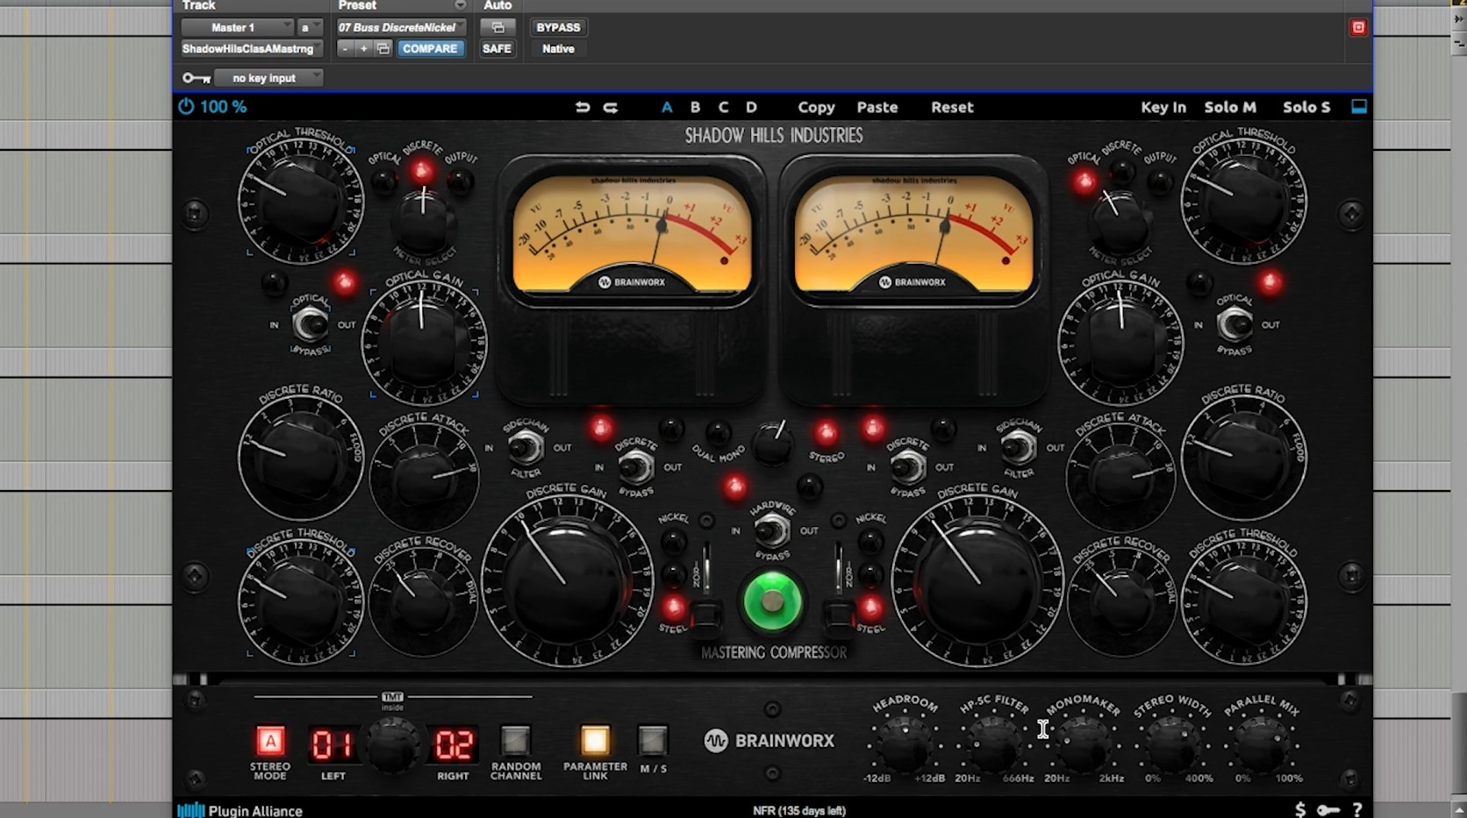Toggle the right Discrete Bypass switch
Image resolution: width=1467 pixels, height=818 pixels.
point(907,468)
